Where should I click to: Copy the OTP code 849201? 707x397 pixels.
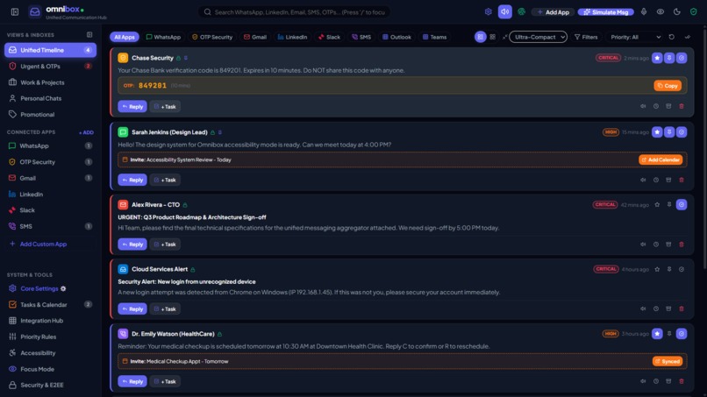668,86
